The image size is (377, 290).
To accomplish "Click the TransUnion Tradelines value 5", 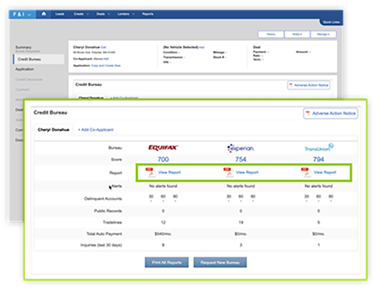I will [319, 223].
